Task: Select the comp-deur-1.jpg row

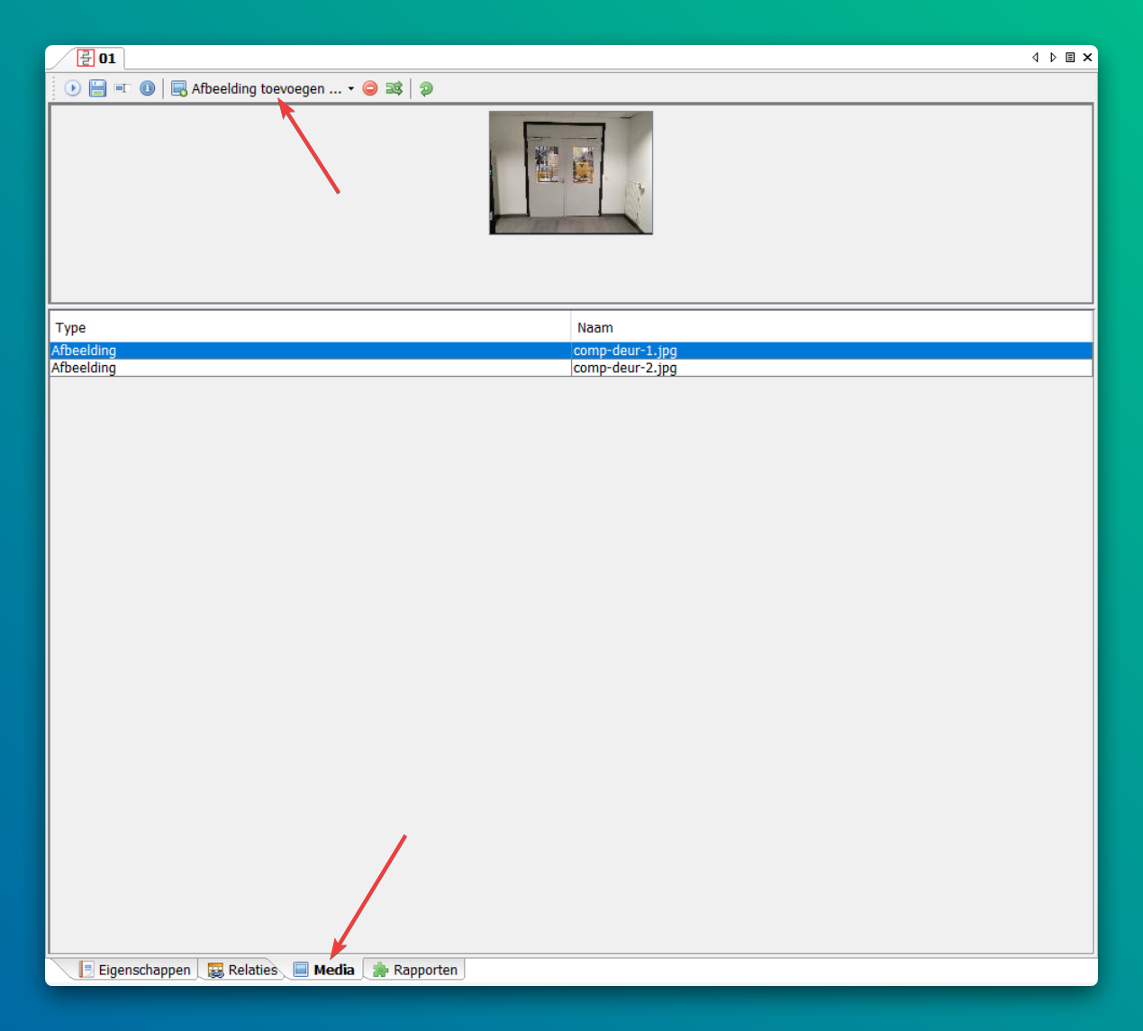Action: click(625, 351)
